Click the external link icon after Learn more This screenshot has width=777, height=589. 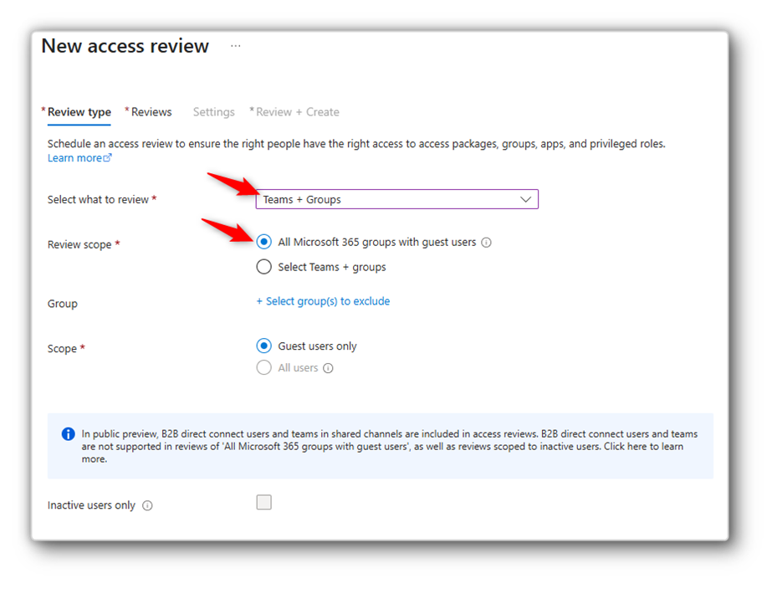pos(108,157)
